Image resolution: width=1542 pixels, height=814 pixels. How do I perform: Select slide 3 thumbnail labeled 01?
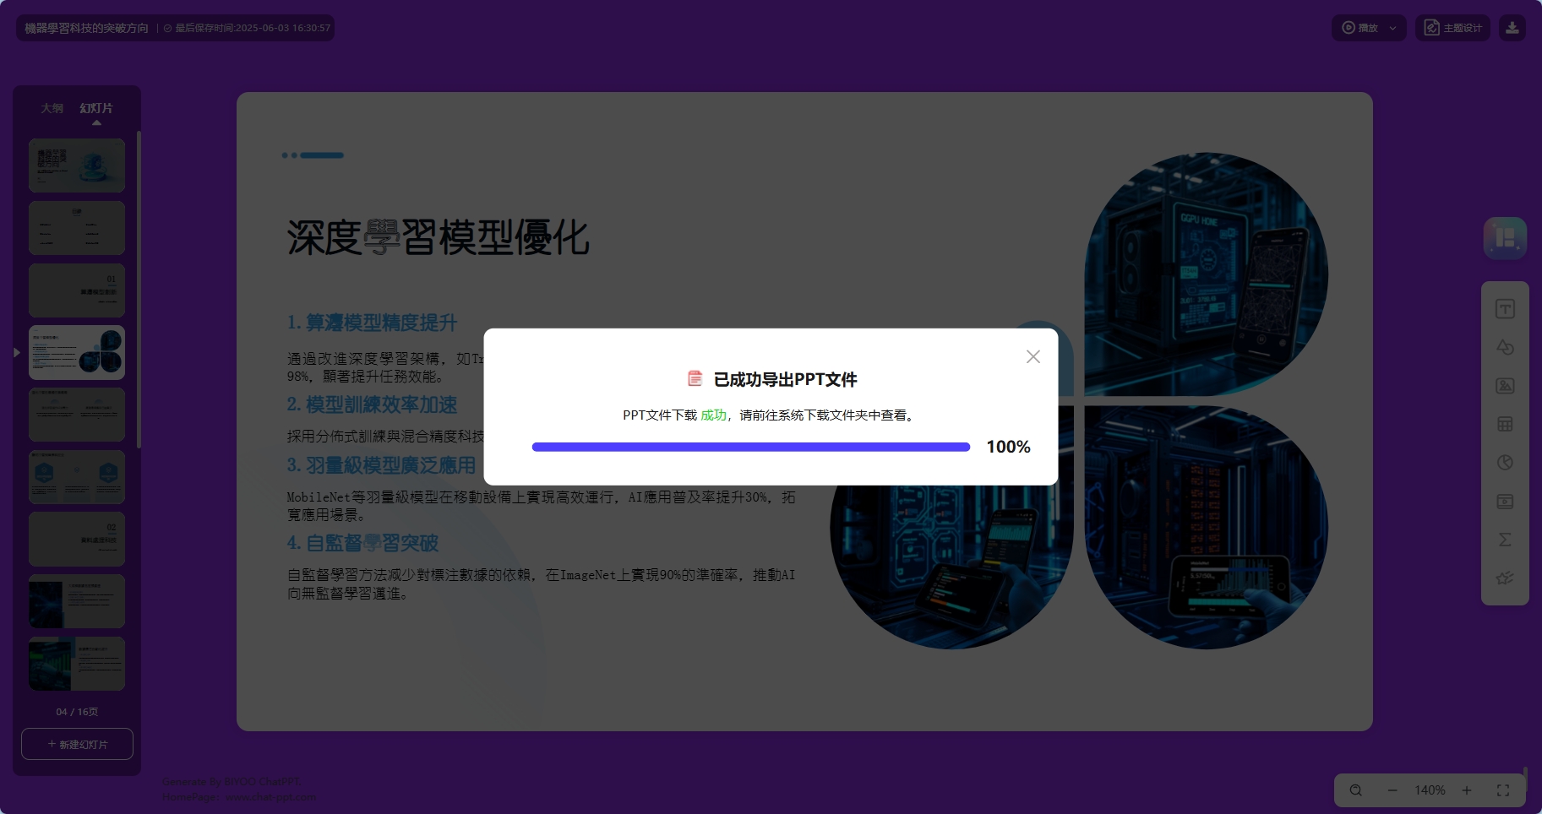[77, 290]
